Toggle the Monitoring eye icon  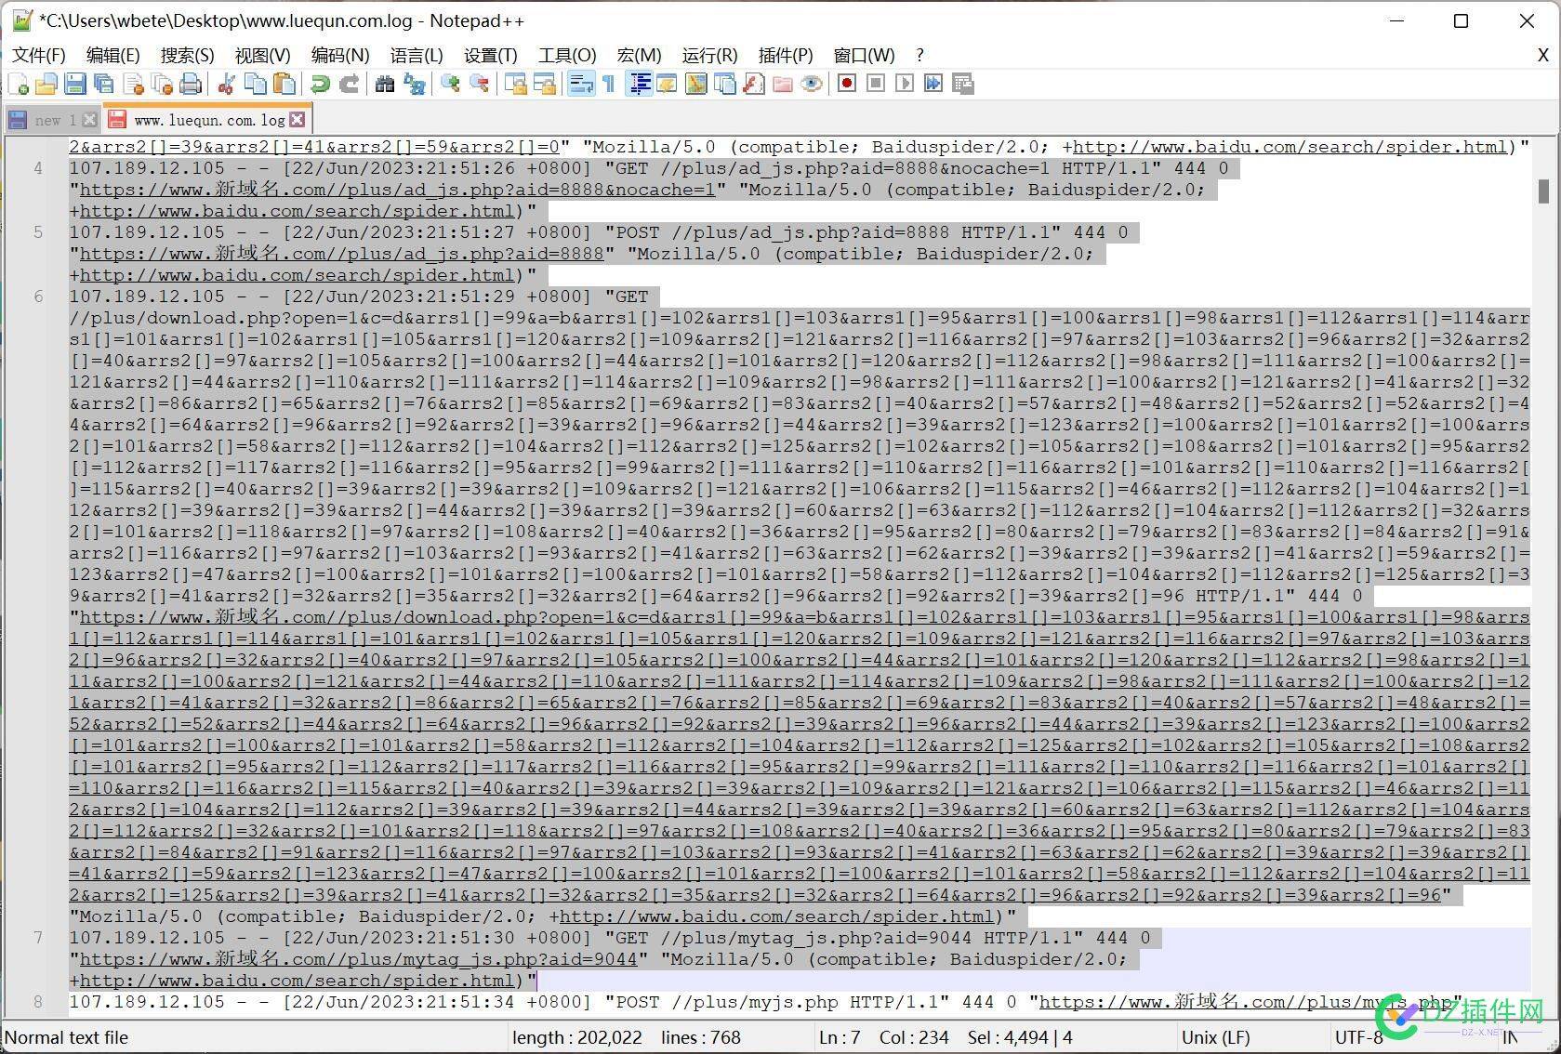pos(811,85)
